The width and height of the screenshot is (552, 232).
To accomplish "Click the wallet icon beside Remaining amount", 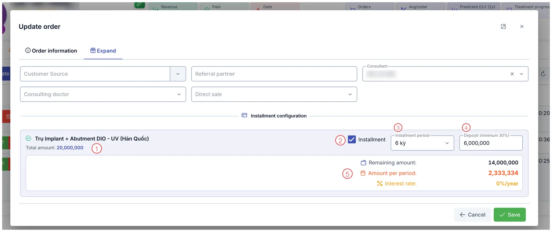I will click(363, 163).
